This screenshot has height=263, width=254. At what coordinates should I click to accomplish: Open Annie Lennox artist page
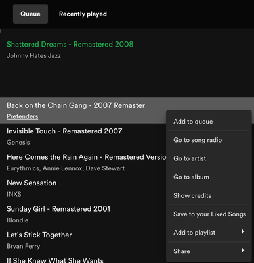(62, 168)
